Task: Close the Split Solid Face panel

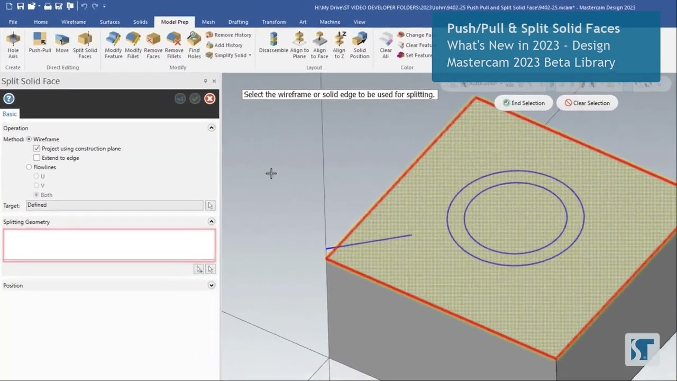Action: (x=214, y=81)
